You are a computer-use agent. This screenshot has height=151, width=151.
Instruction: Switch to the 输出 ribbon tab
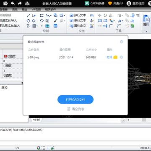point(25,9)
